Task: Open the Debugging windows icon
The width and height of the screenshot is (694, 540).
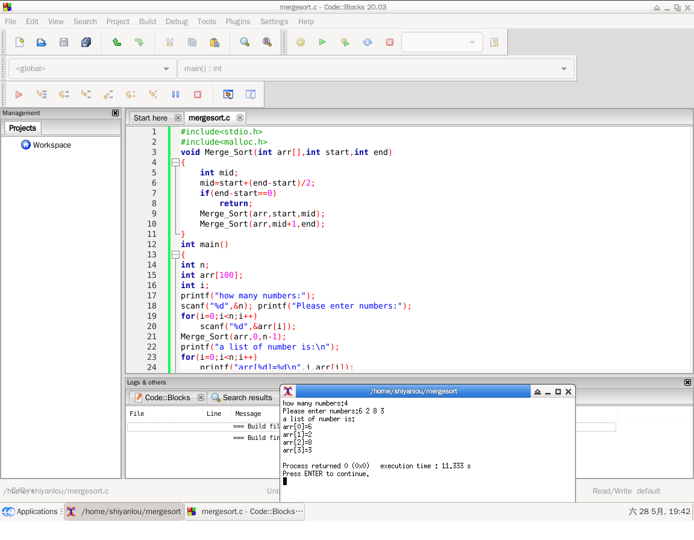Action: 228,94
